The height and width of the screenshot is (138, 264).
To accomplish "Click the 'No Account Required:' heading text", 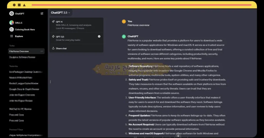I will pyautogui.click(x=141, y=124).
